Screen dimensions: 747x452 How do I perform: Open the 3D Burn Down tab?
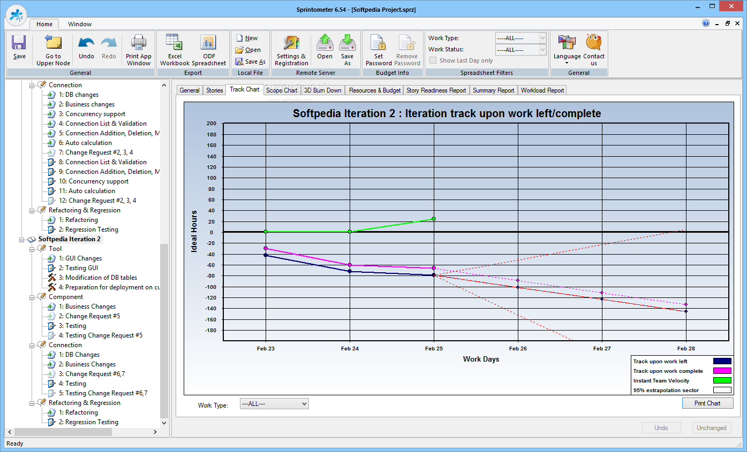point(323,90)
